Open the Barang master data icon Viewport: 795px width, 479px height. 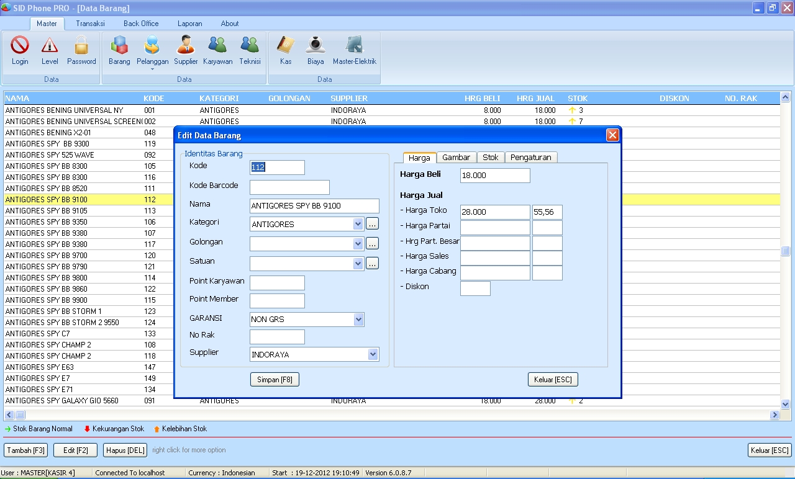119,50
